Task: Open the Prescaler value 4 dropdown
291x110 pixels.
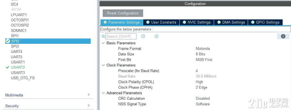Action: (197, 71)
